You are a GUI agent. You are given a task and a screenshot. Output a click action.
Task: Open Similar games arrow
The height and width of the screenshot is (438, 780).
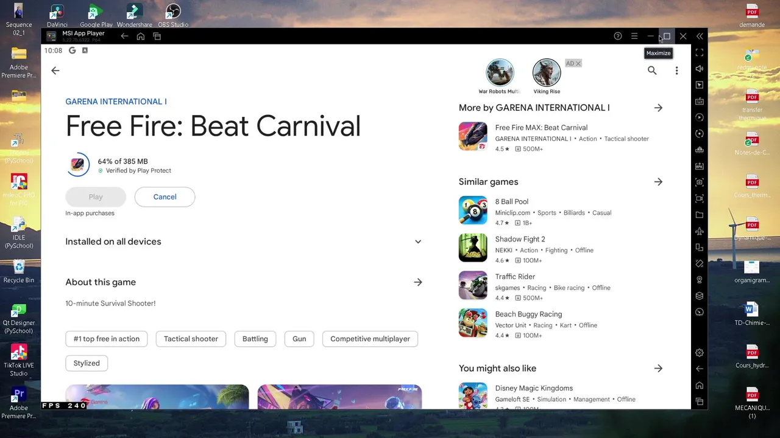(x=658, y=182)
